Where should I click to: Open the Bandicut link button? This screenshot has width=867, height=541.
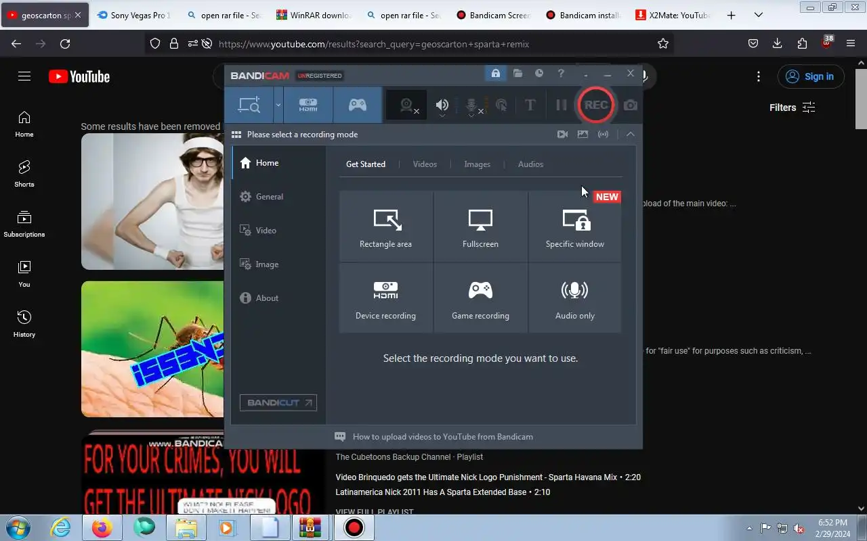click(278, 402)
